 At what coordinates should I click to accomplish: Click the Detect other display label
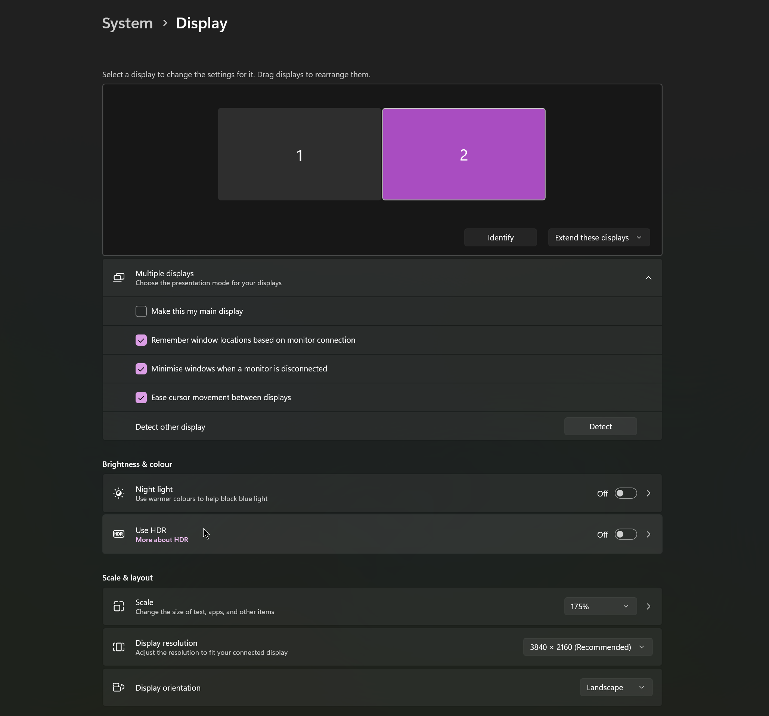click(170, 427)
